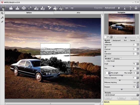140x105 pixels.
Task: Adjust the Coloration value stepper
Action: (x=138, y=54)
